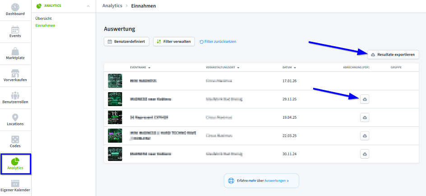Select Einnahmen in Analytics submenu

[45, 26]
